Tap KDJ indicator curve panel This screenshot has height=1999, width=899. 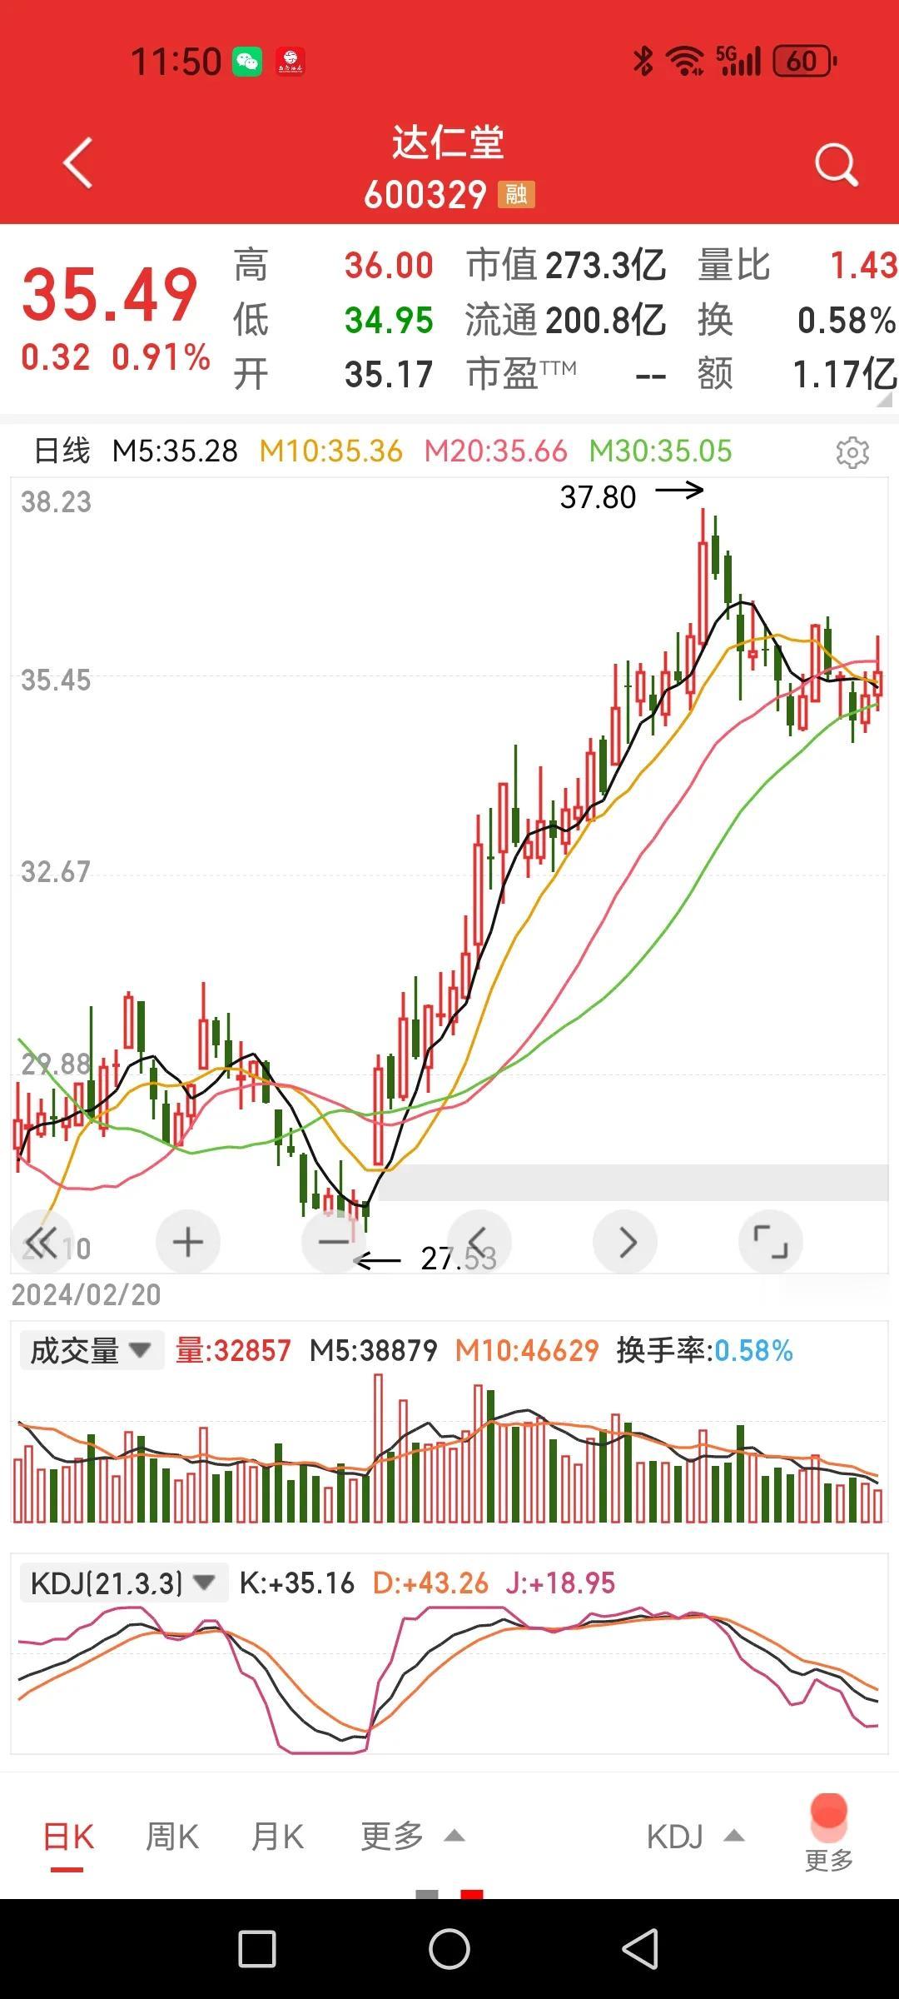[449, 1678]
